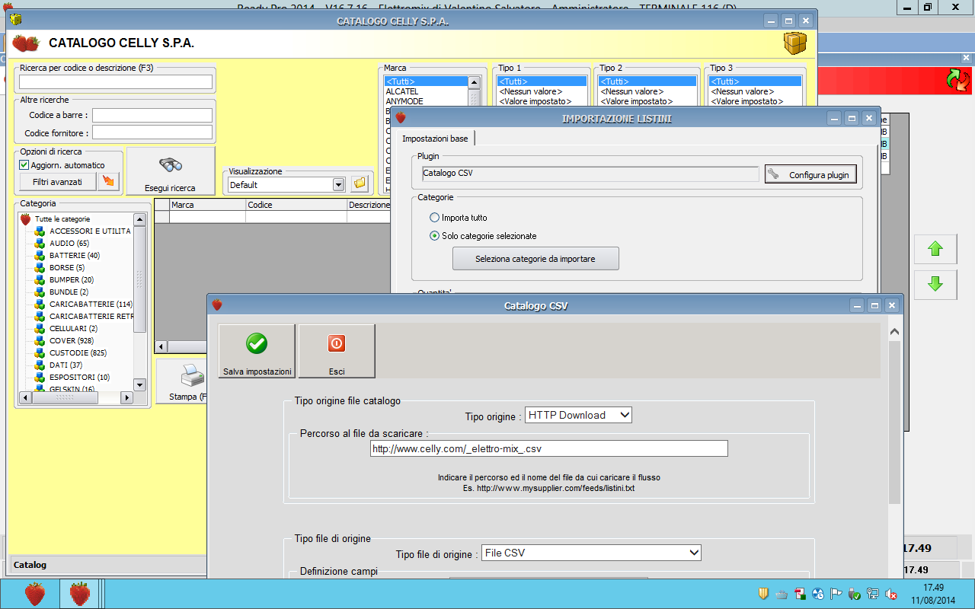975x609 pixels.
Task: Select the ESPOSITORI (10) category
Action: click(x=79, y=378)
